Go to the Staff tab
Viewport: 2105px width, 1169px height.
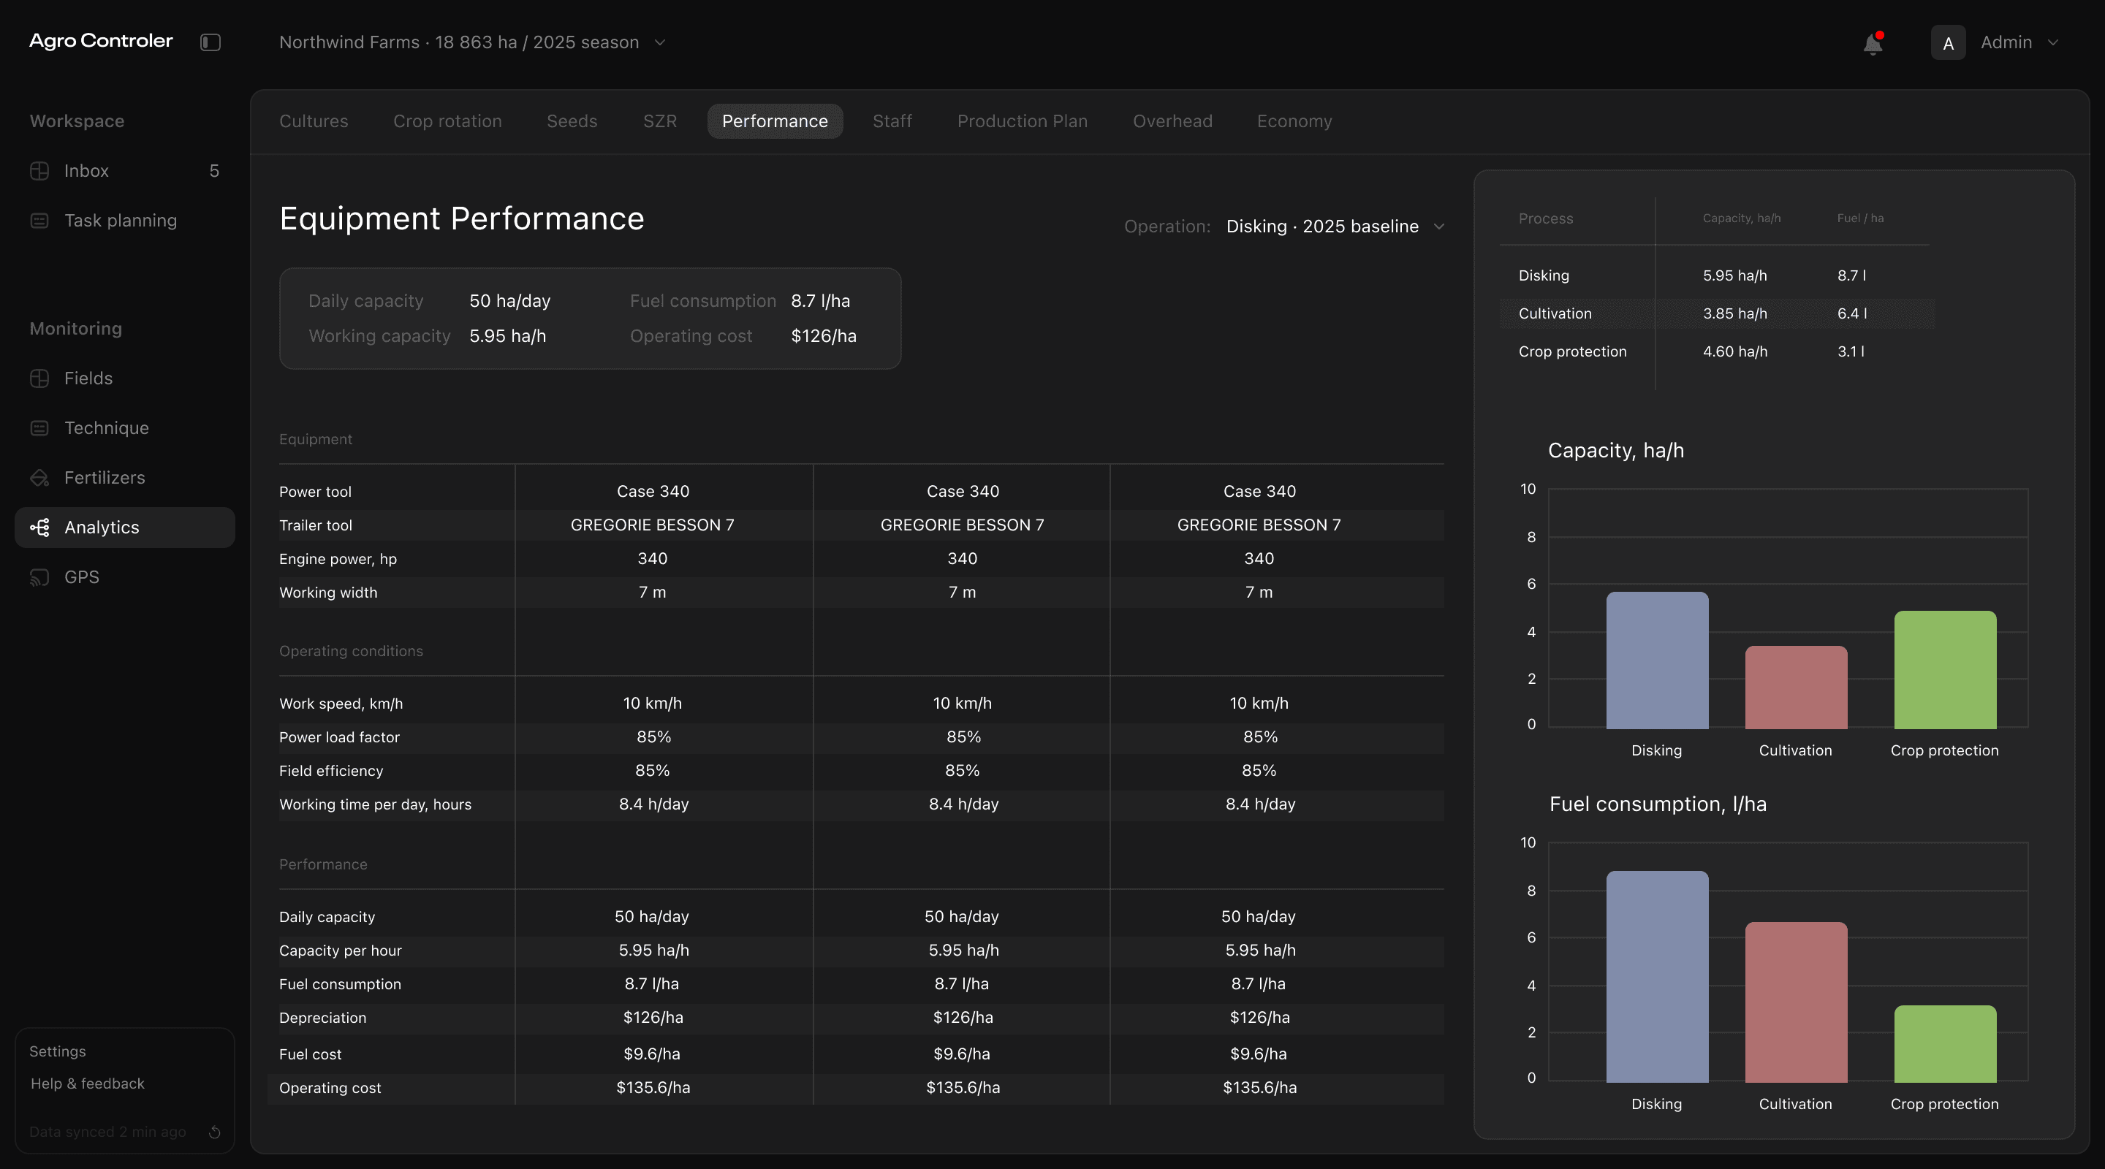[892, 121]
